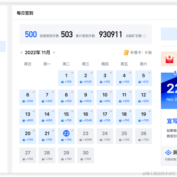Select calendar day 16 (+2048)
Image resolution: width=177 pixels, height=177 pixels.
(85, 117)
